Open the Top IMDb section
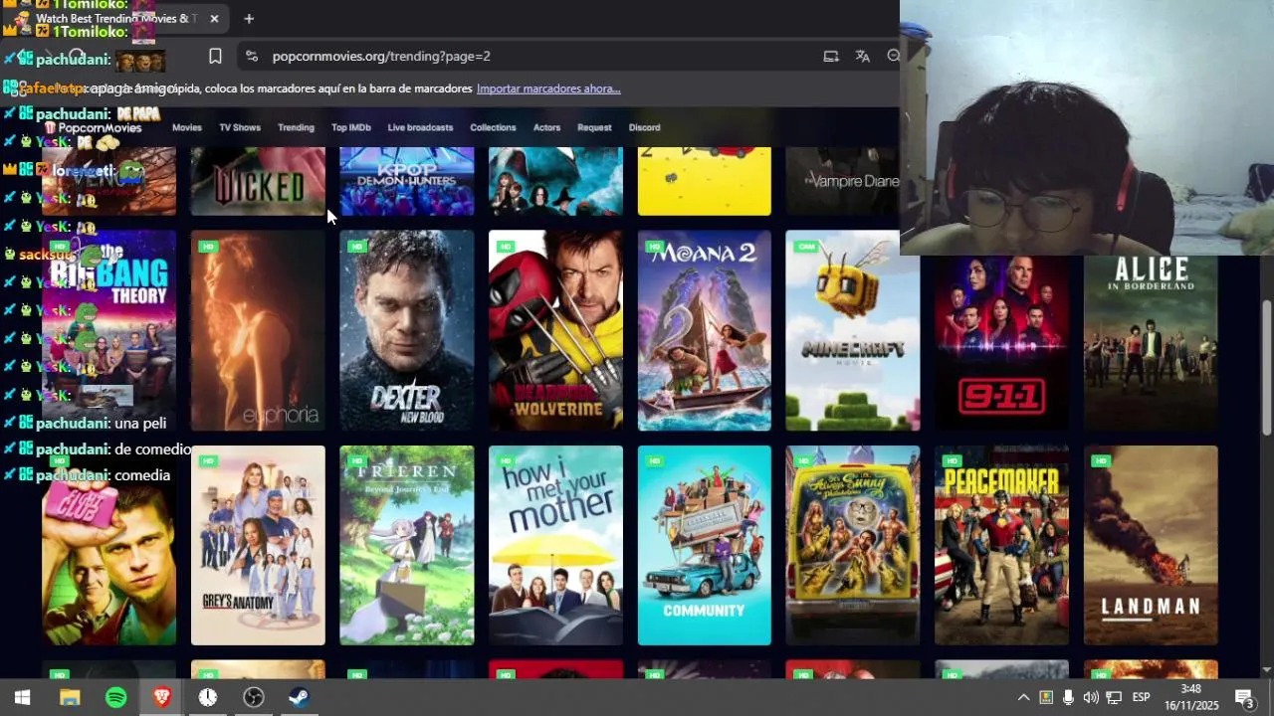The height and width of the screenshot is (716, 1274). coord(351,127)
